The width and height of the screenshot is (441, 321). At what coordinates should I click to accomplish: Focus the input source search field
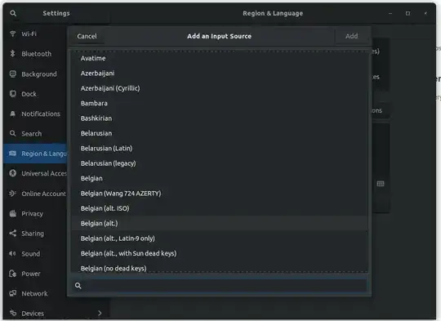(x=220, y=286)
